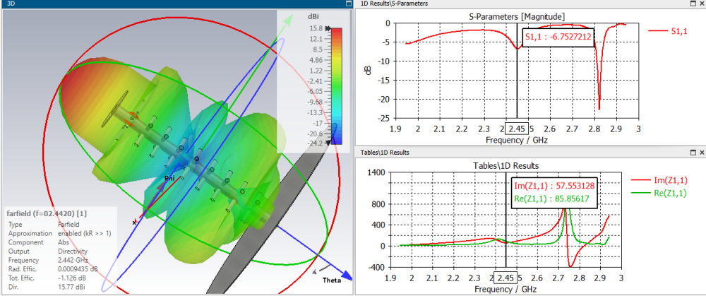Click the -24.2 value on the color scale
Viewport: 706px width, 296px height.
click(x=314, y=143)
